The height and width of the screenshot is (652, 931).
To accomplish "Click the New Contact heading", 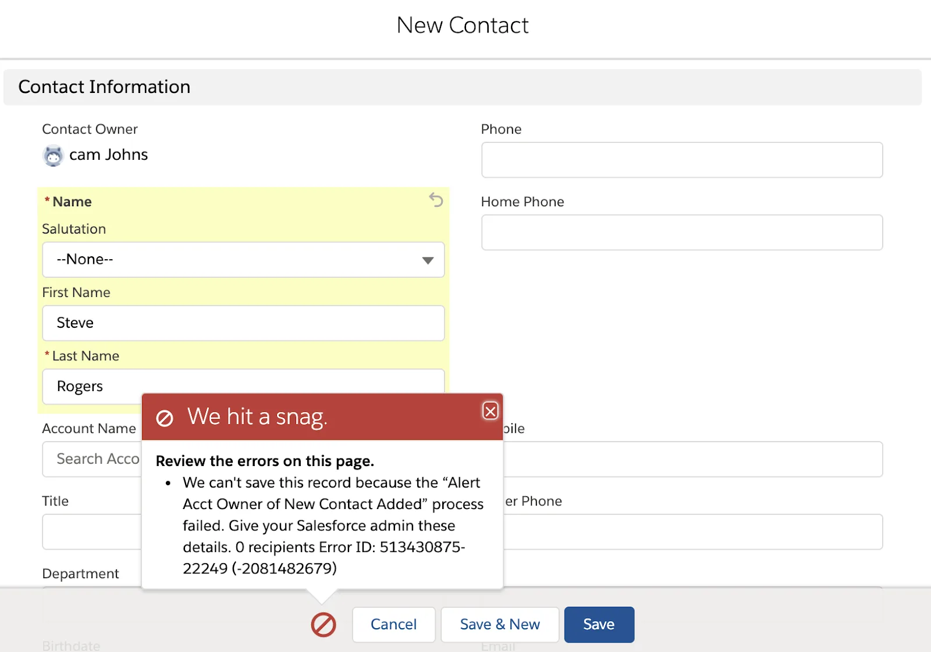I will [x=463, y=26].
